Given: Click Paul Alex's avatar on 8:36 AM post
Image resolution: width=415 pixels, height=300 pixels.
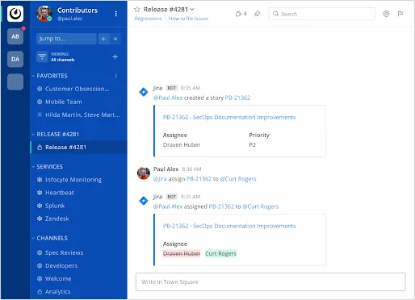Looking at the screenshot, I should [144, 173].
